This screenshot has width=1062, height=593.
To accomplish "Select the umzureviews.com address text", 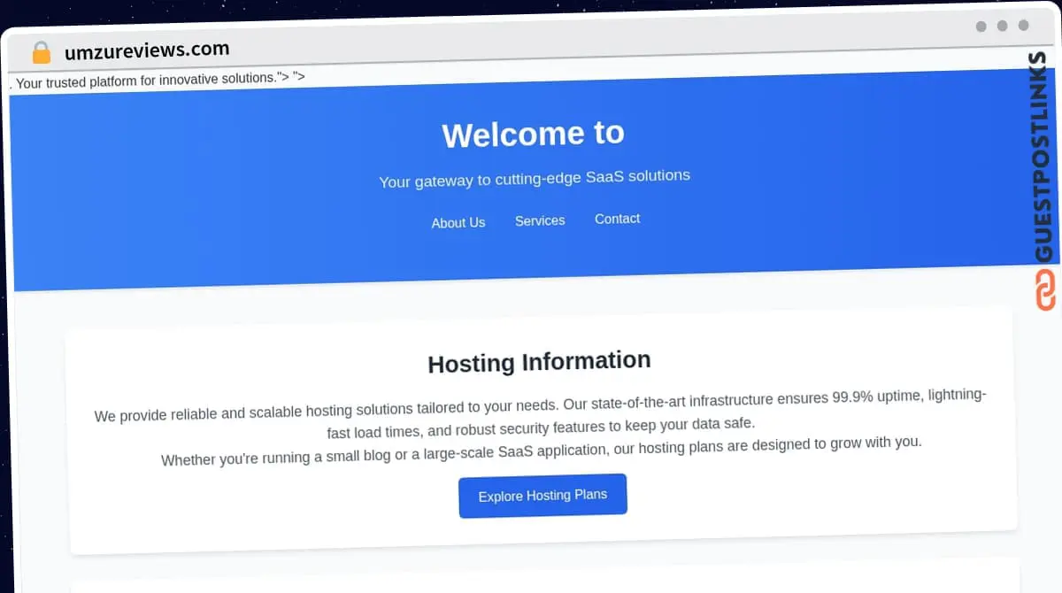I will (147, 50).
